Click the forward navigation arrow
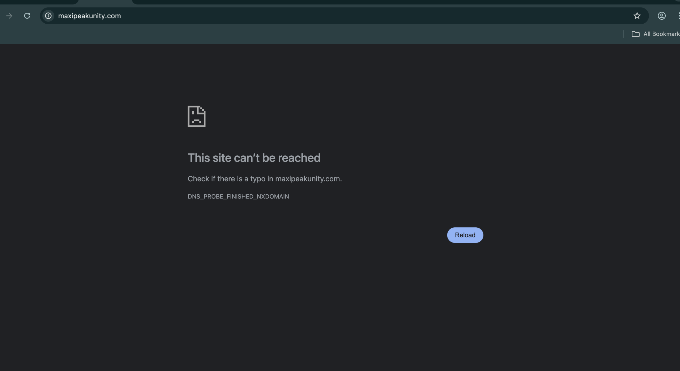The width and height of the screenshot is (680, 371). [x=9, y=16]
